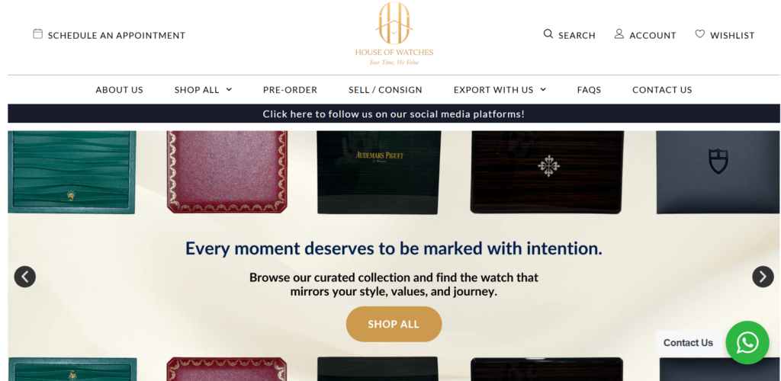Open the account person icon
Screen dimensions: 781x381
tap(619, 34)
